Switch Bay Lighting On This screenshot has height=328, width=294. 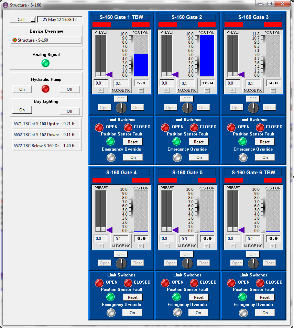(22, 110)
